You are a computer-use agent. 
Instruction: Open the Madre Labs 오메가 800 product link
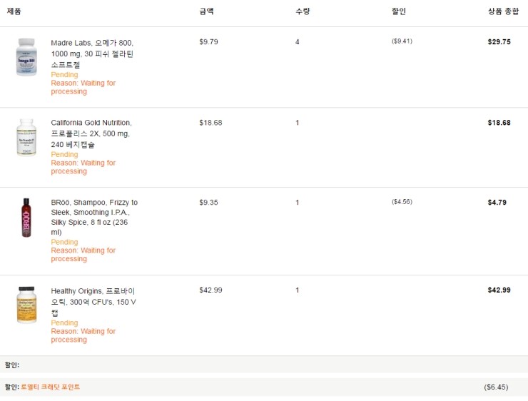[92, 54]
